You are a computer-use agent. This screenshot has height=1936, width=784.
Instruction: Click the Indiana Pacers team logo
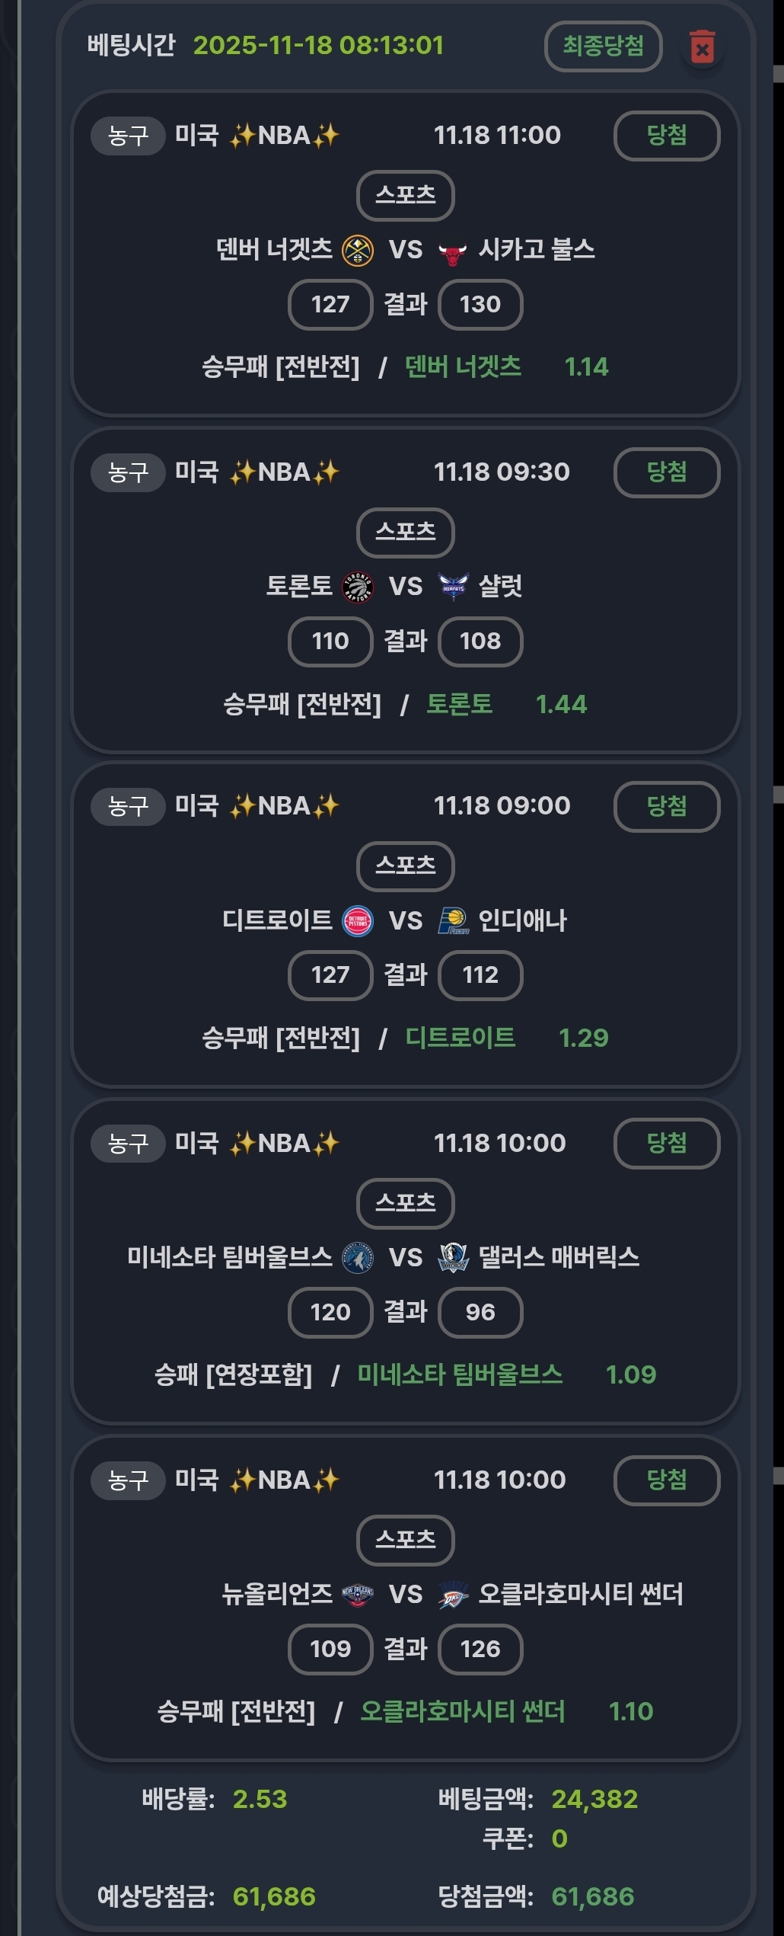click(x=453, y=921)
